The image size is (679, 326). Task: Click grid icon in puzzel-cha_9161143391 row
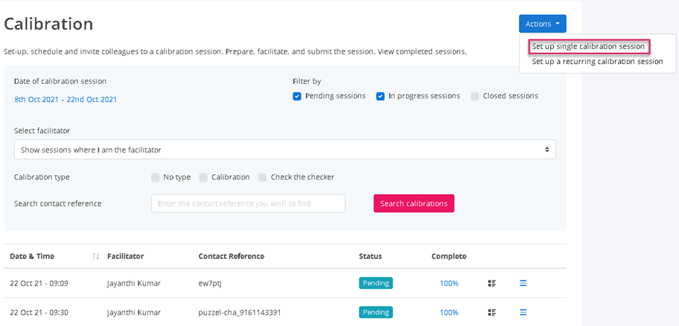tap(491, 313)
